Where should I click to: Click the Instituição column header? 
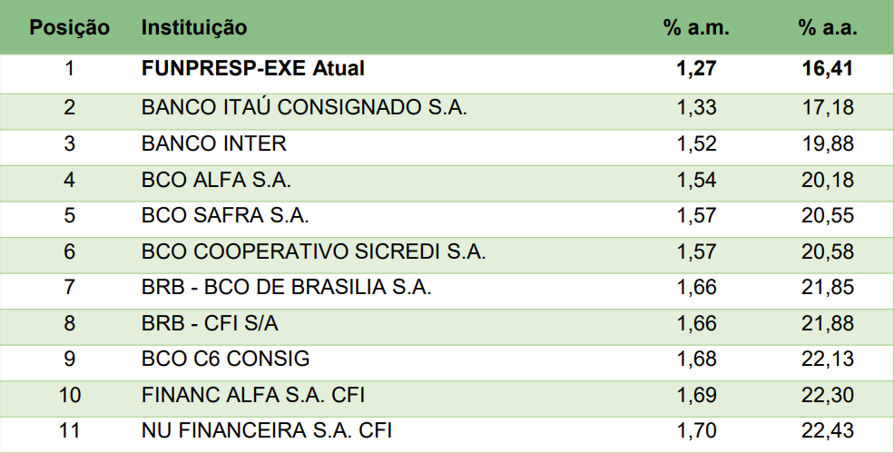coord(194,28)
